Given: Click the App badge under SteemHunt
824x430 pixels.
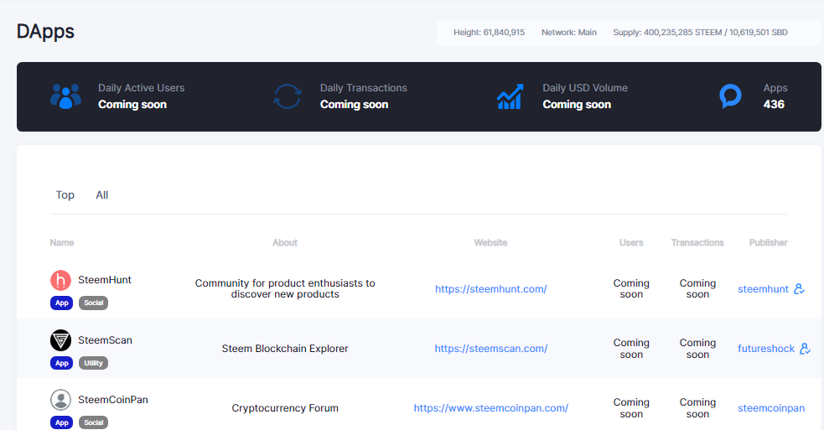Looking at the screenshot, I should point(61,303).
